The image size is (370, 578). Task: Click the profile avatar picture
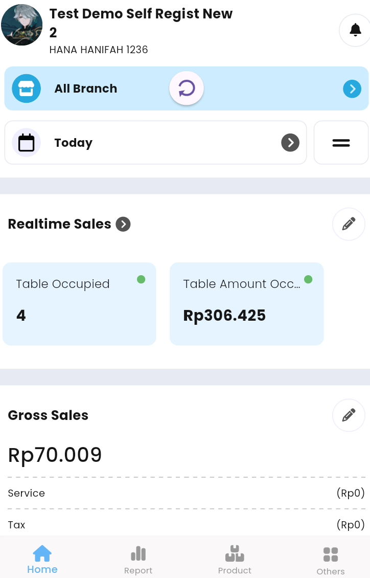pyautogui.click(x=22, y=25)
